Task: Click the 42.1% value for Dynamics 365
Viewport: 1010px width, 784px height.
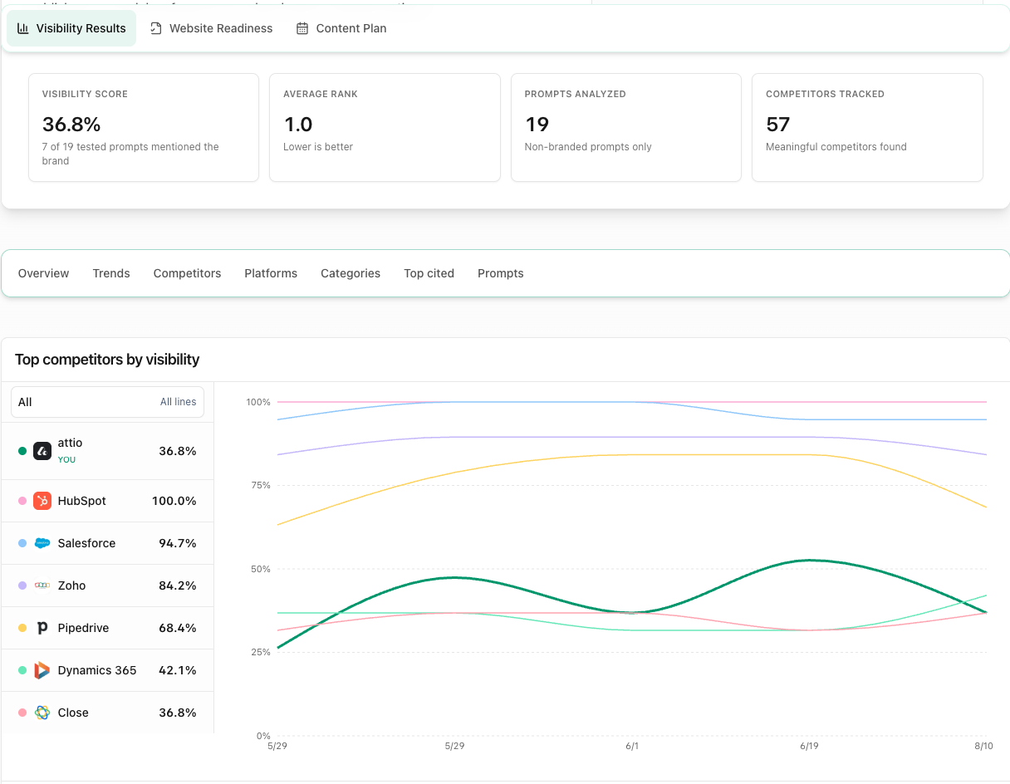Action: (x=178, y=670)
